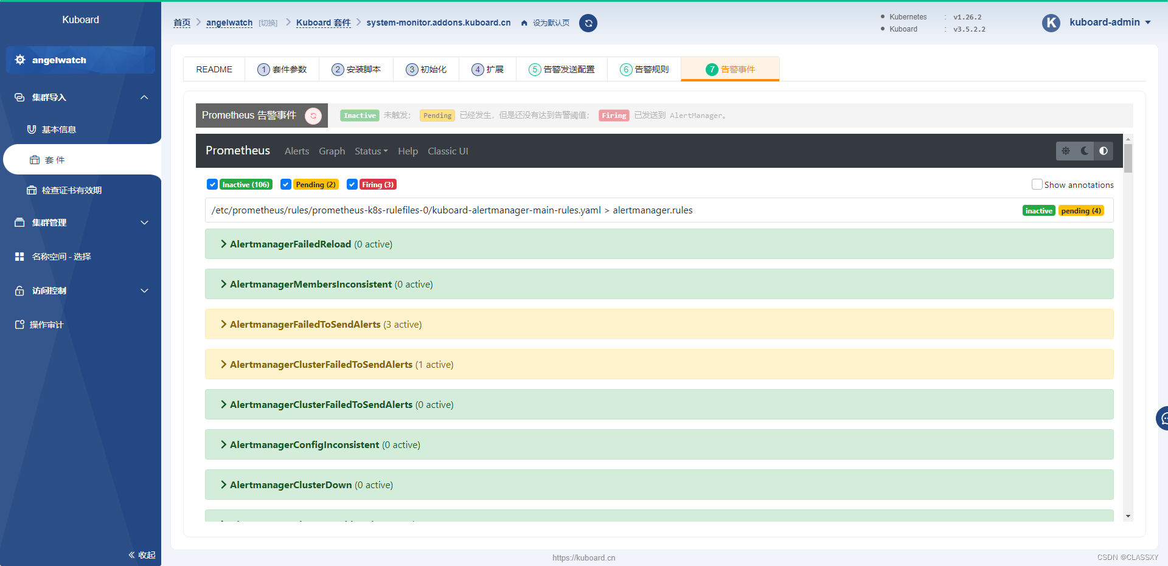Open the https://kuboard.cn footer link

click(584, 557)
